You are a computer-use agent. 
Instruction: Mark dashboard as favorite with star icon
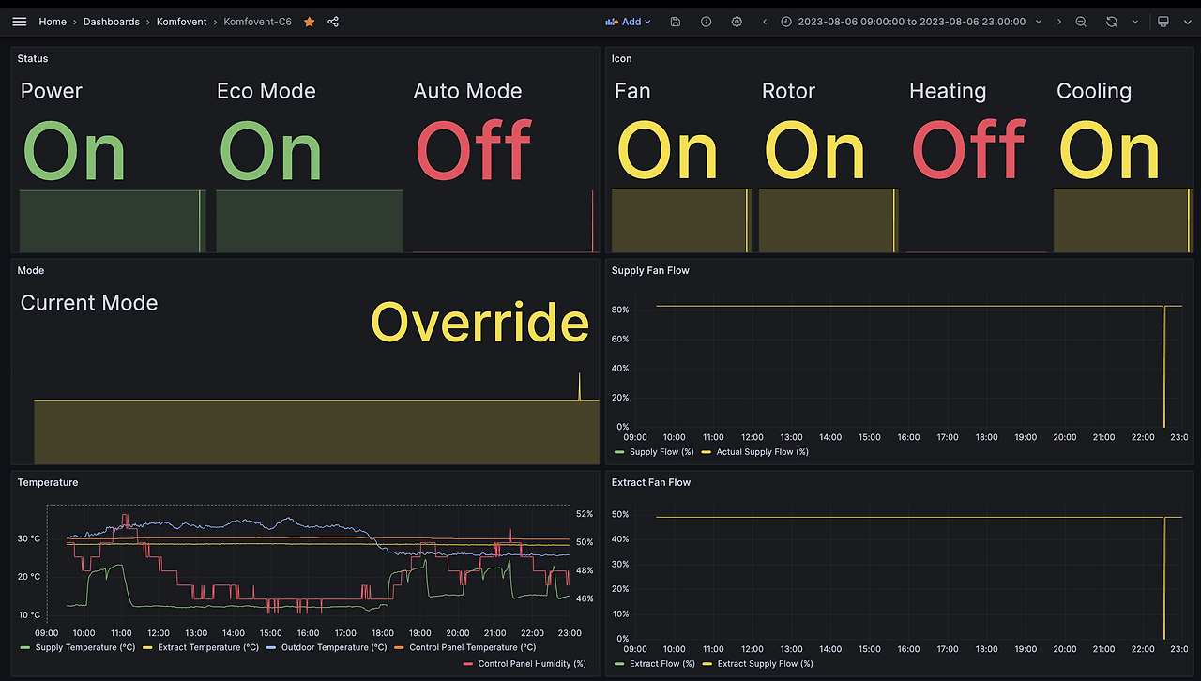coord(310,22)
